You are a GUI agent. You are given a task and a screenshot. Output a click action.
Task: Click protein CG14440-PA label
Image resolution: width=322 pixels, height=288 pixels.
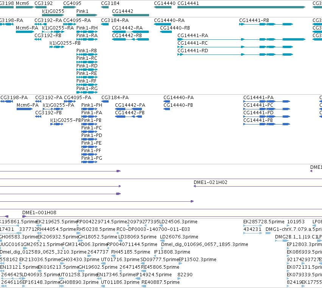179,98
